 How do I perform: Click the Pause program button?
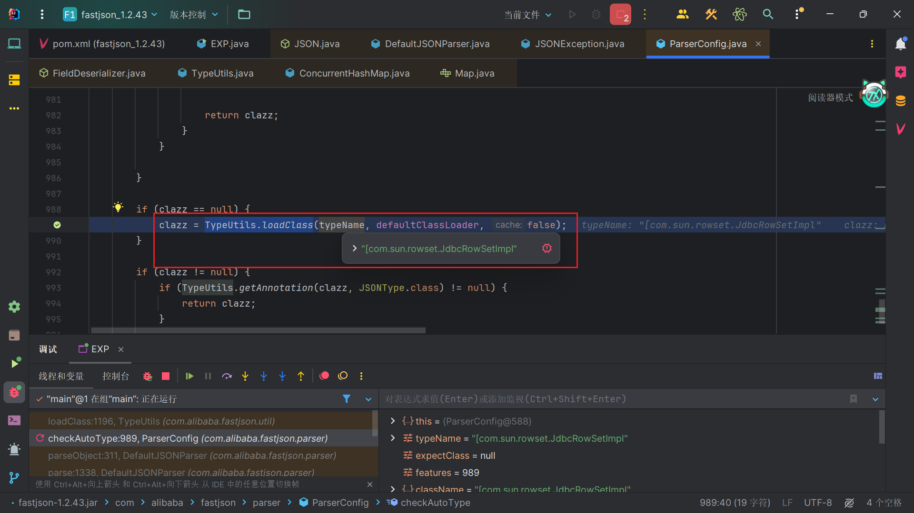(x=208, y=376)
